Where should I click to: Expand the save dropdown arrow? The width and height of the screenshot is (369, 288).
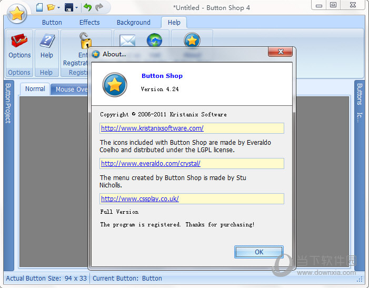coord(76,7)
